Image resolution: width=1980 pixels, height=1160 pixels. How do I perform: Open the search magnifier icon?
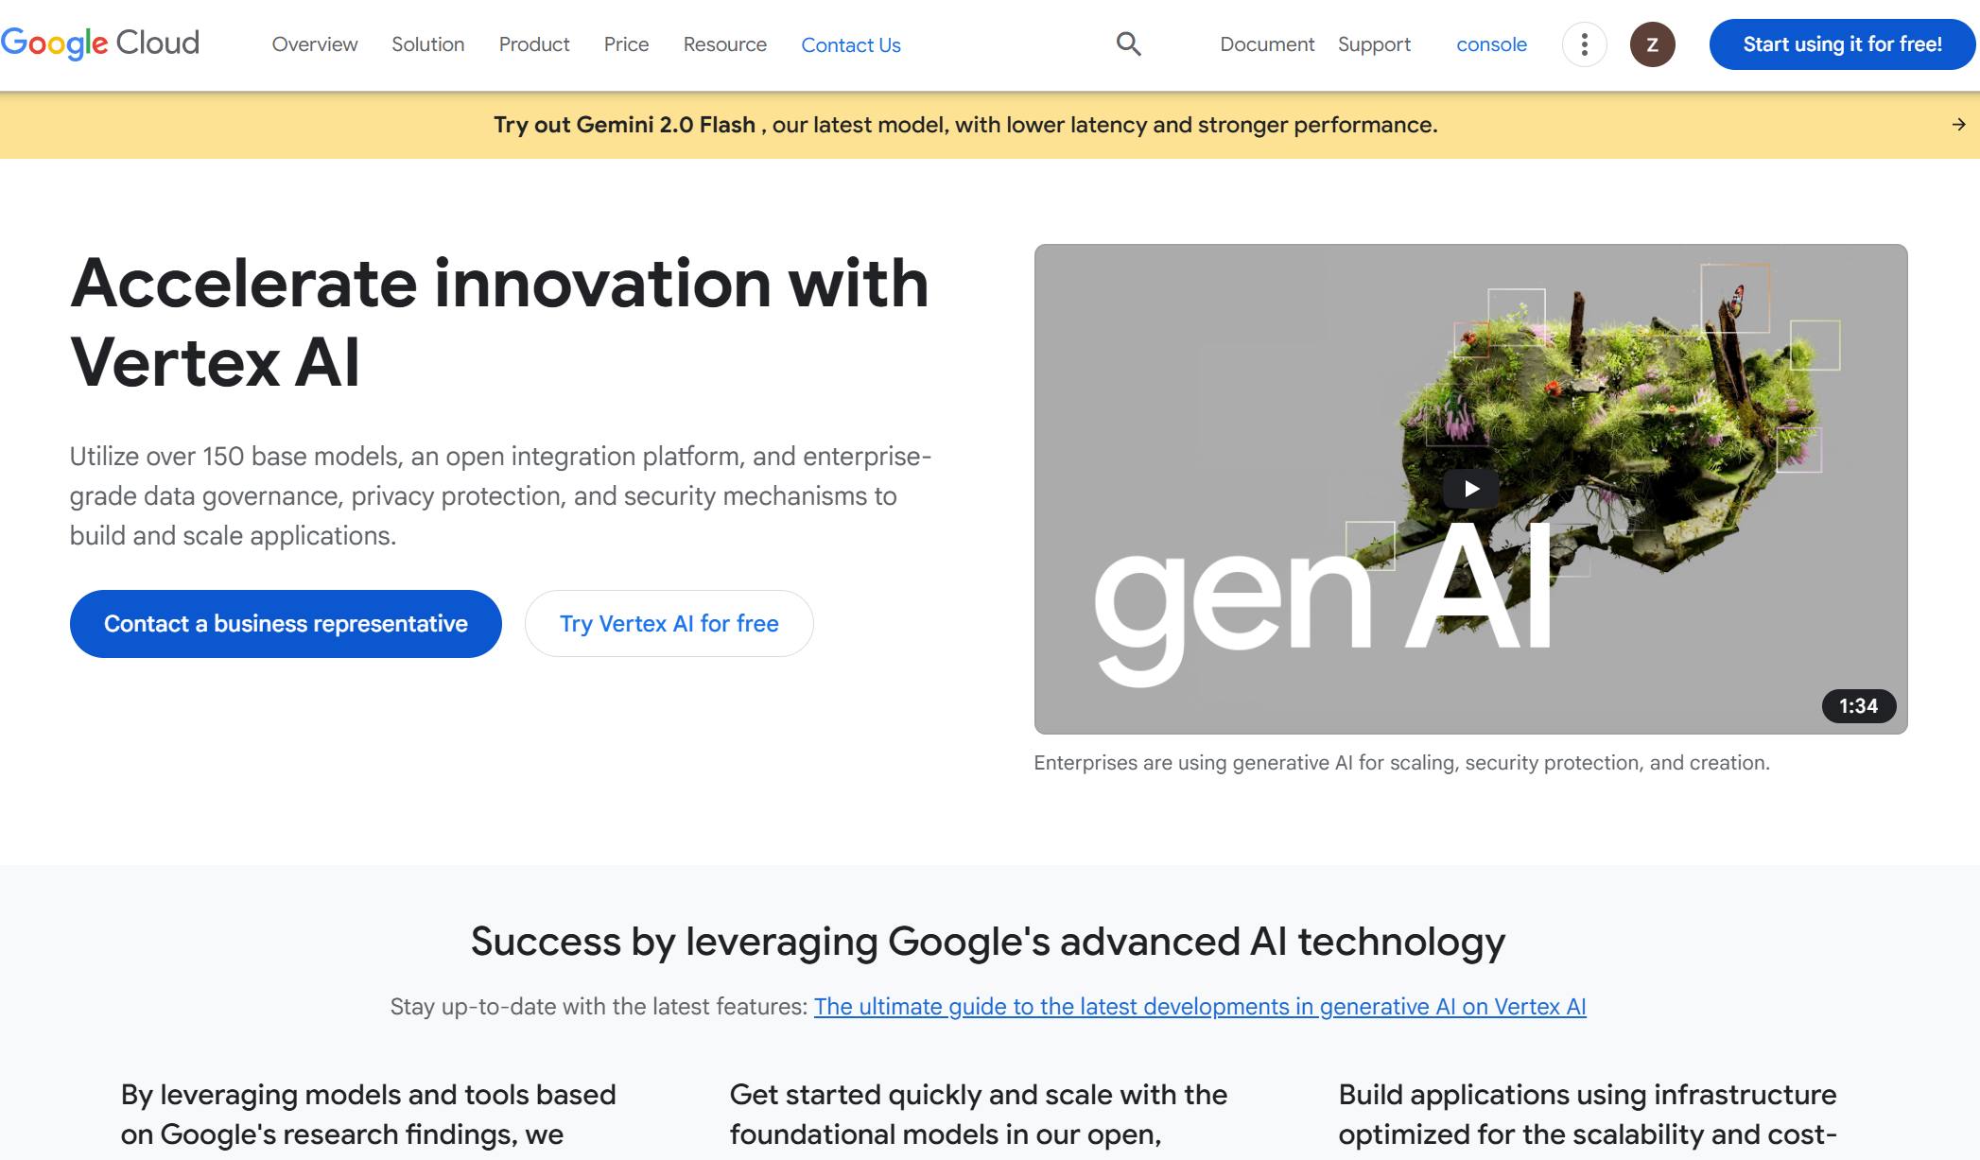coord(1128,43)
